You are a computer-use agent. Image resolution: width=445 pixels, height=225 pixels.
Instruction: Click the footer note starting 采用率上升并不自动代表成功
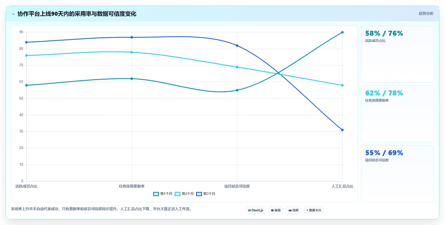click(x=102, y=209)
